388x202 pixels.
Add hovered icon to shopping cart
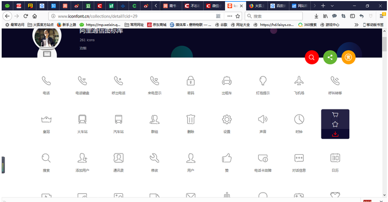(335, 114)
